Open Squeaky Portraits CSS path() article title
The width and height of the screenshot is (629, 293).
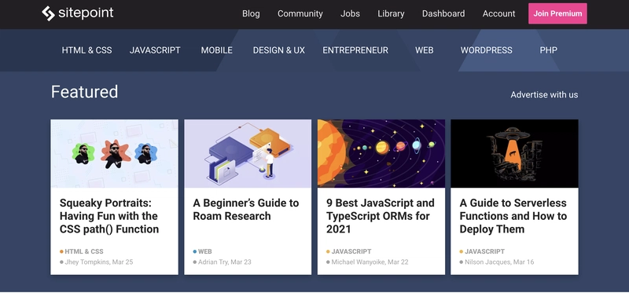click(109, 216)
